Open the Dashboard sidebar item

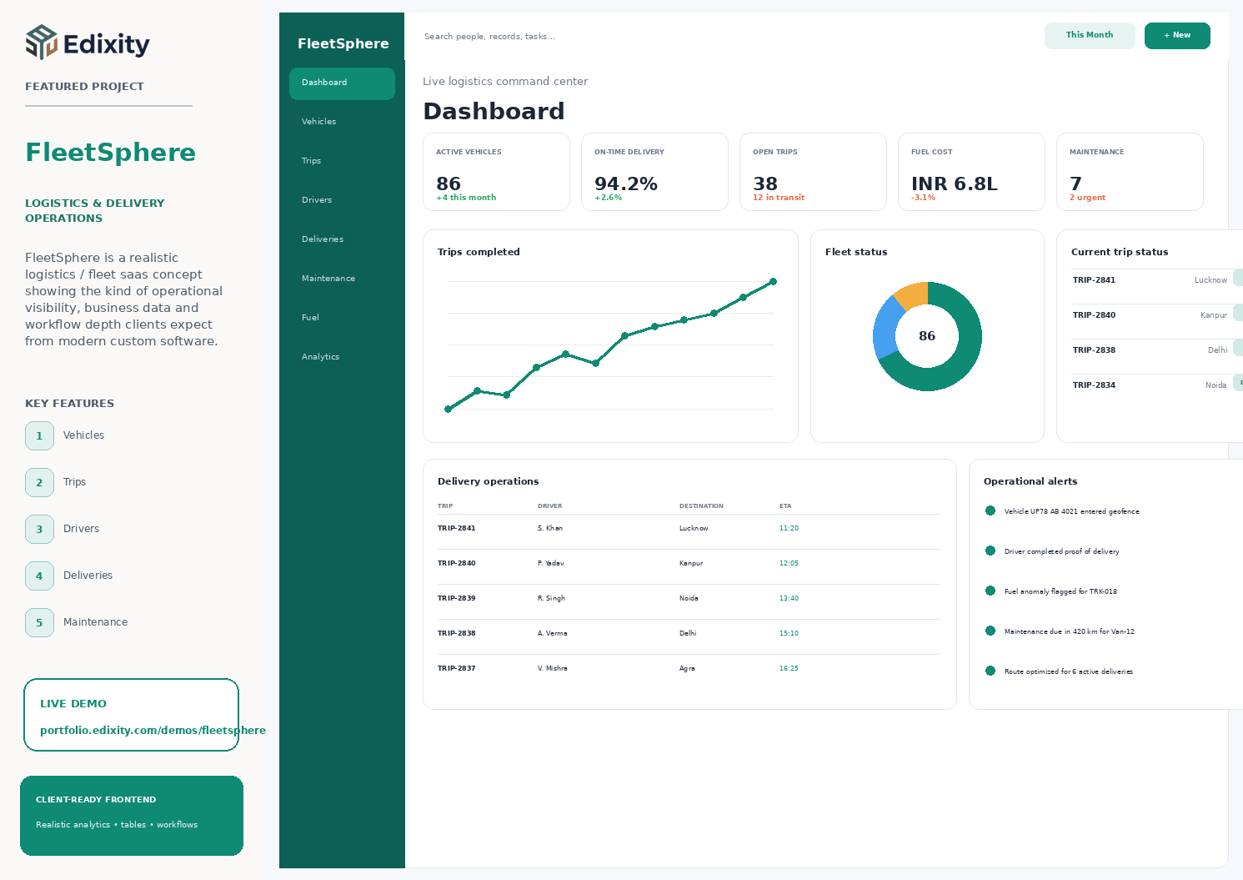[x=342, y=83]
